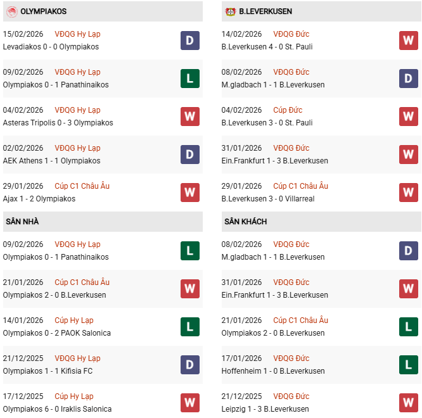Click win badge for Leverkusen 4-0 St. Pauli

click(409, 41)
